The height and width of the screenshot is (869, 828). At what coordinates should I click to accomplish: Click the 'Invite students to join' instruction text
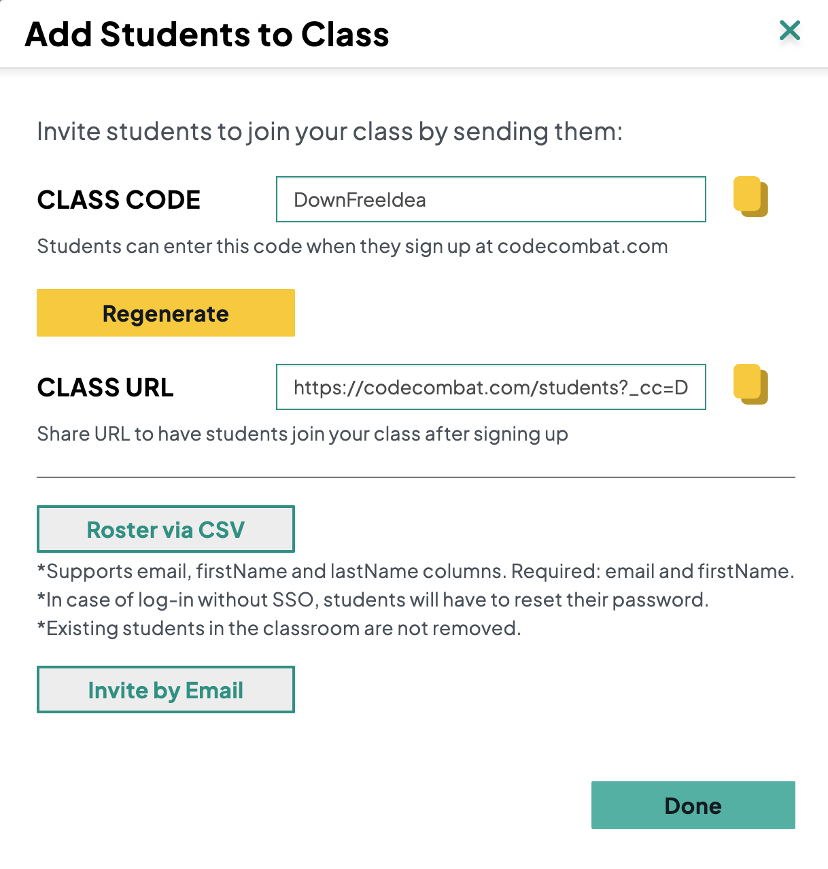click(x=330, y=131)
